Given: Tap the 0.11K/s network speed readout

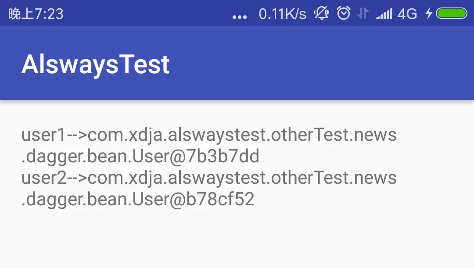Looking at the screenshot, I should (x=282, y=14).
